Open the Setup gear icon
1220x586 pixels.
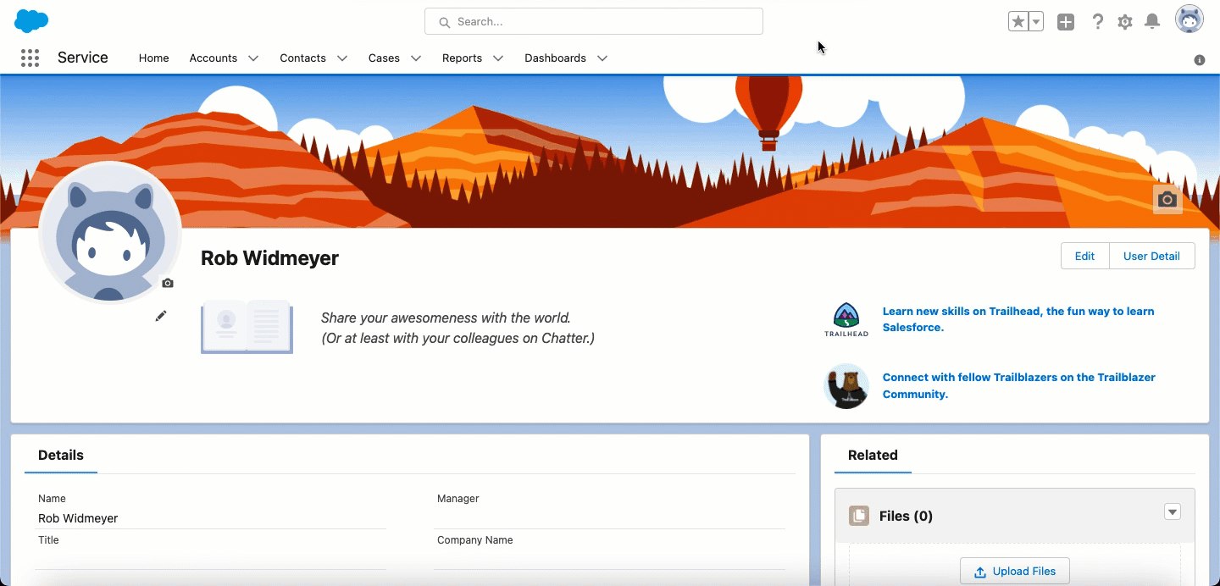1125,22
